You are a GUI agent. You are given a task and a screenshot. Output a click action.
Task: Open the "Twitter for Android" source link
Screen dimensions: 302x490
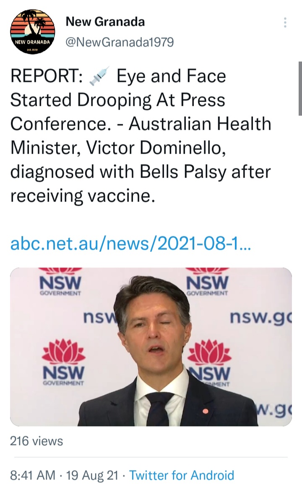tap(182, 475)
